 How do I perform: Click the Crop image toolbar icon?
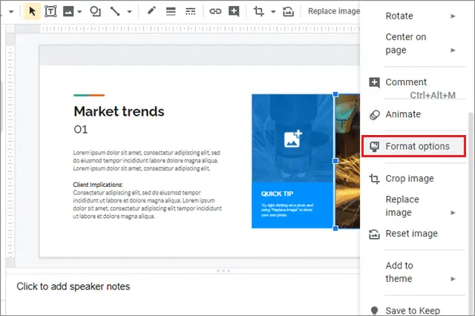coord(258,12)
